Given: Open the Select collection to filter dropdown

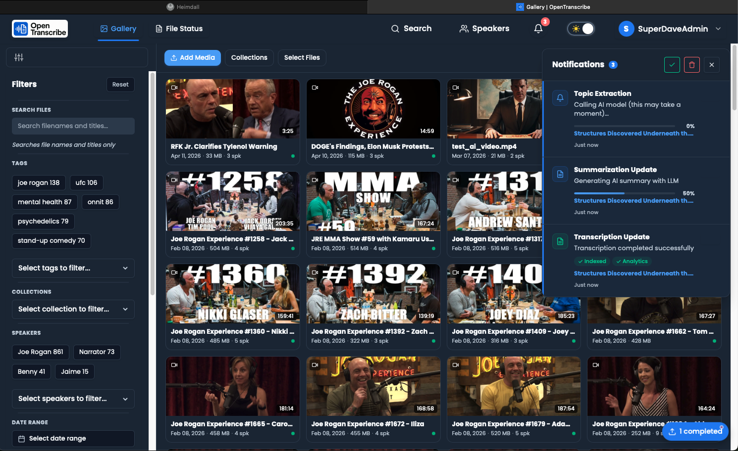Looking at the screenshot, I should [x=73, y=309].
